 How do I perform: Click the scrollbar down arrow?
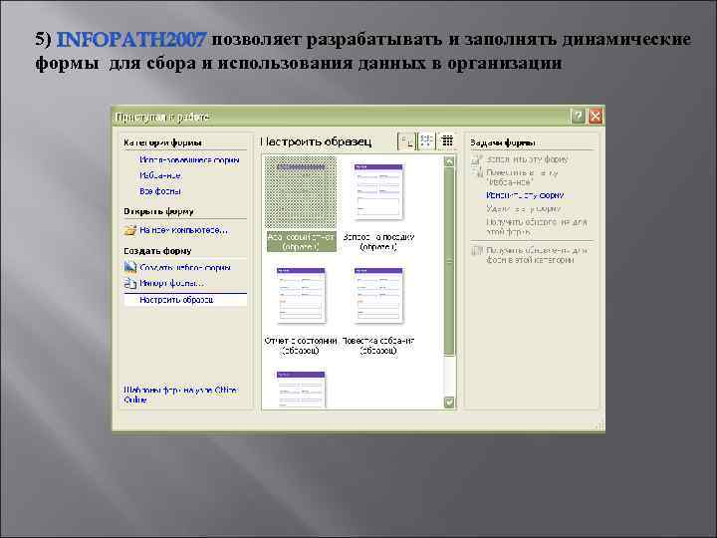click(449, 403)
